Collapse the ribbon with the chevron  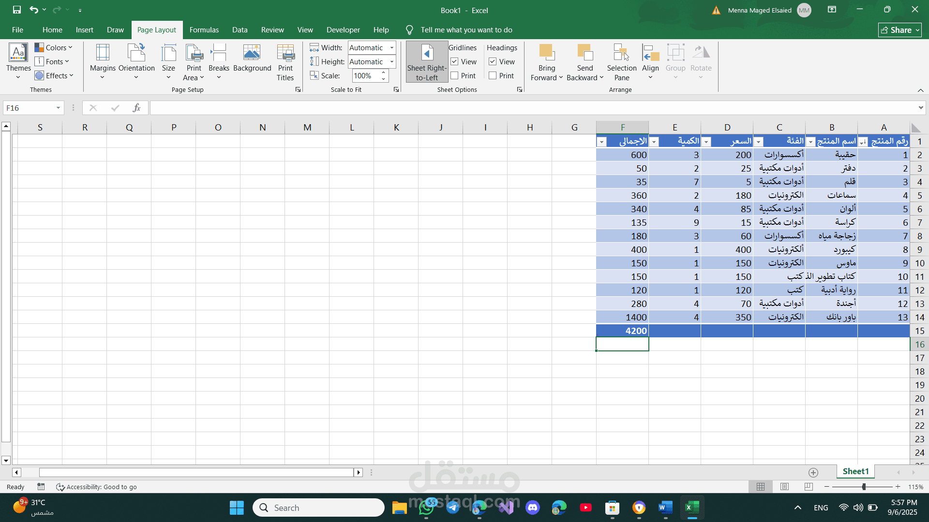point(921,90)
